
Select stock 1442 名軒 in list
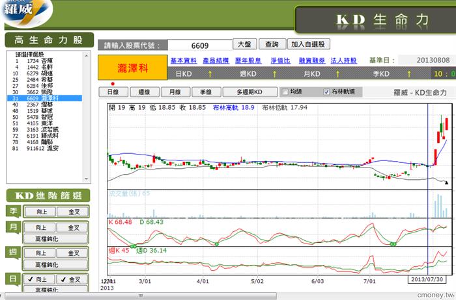click(44, 68)
